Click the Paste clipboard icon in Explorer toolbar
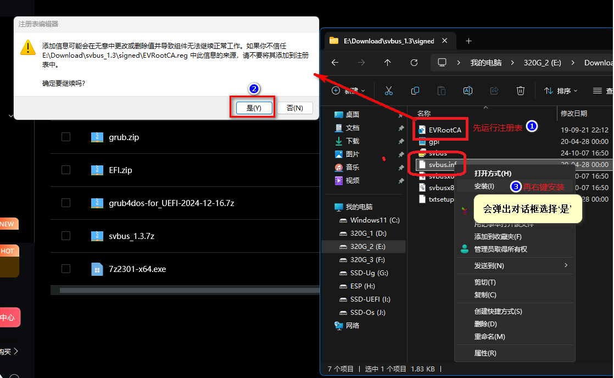The width and height of the screenshot is (614, 378). click(442, 91)
